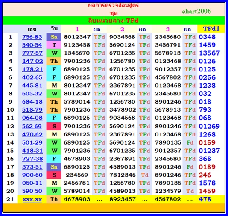Click the chart2006 label
The height and width of the screenshot is (216, 228).
tap(196, 11)
